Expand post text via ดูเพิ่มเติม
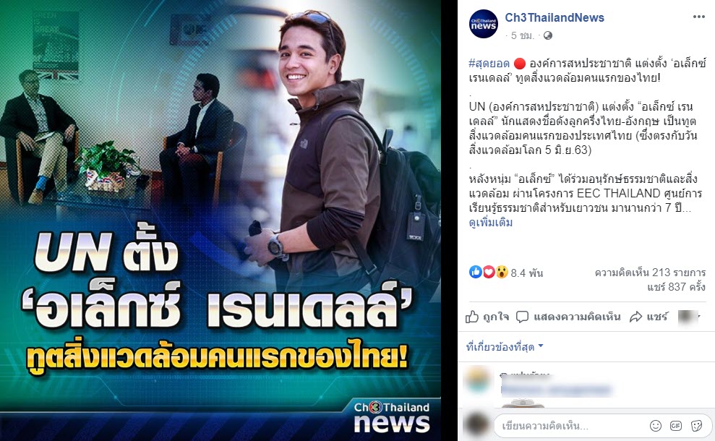Viewport: 715px width, 441px height. coord(491,223)
